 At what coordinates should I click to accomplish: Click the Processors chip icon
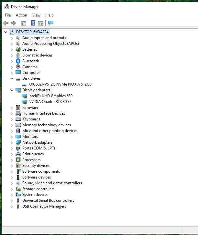click(x=18, y=160)
